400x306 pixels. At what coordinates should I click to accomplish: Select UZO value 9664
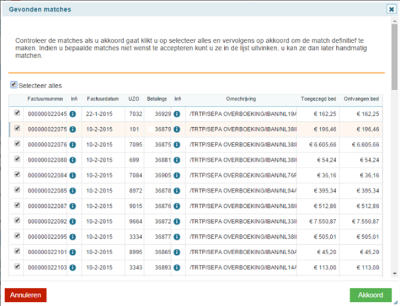pyautogui.click(x=136, y=221)
